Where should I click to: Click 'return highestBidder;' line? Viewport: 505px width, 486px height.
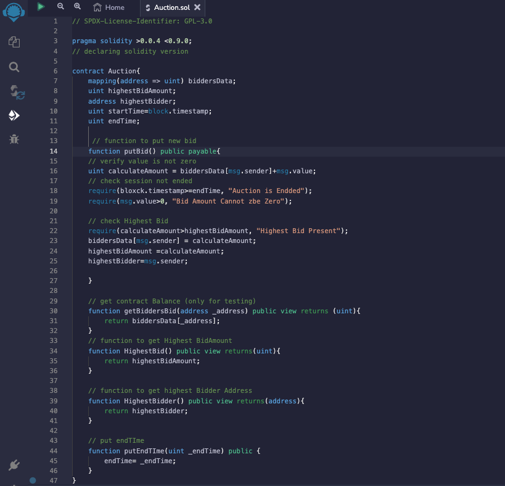pos(146,411)
